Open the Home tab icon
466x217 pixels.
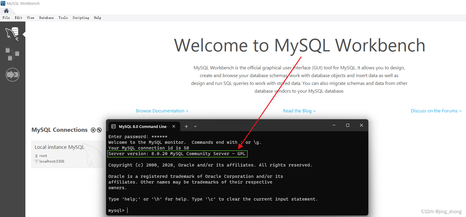point(6,11)
